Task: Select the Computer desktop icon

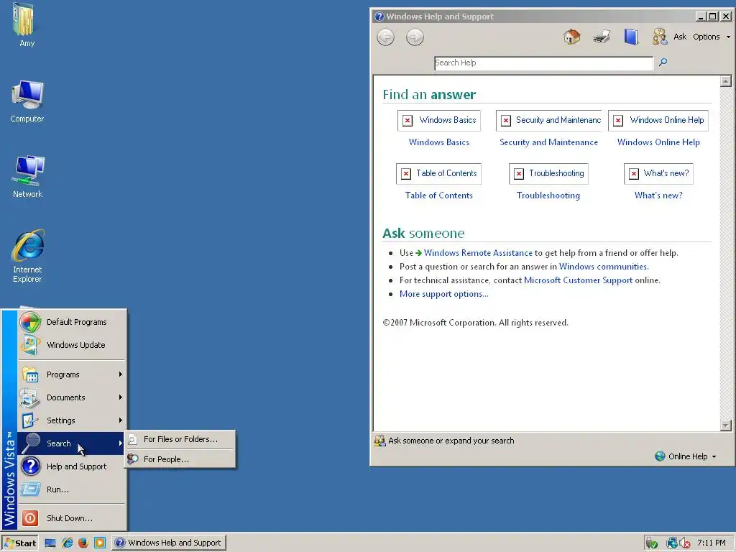Action: click(x=27, y=101)
